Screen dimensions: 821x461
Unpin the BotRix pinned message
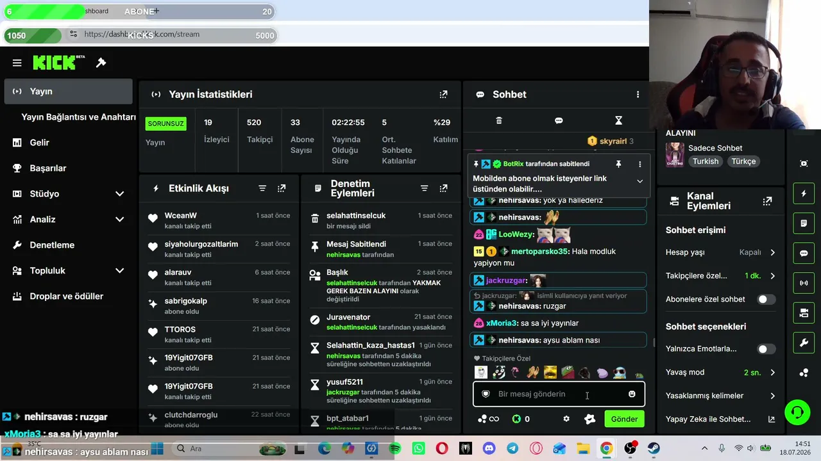tap(618, 164)
